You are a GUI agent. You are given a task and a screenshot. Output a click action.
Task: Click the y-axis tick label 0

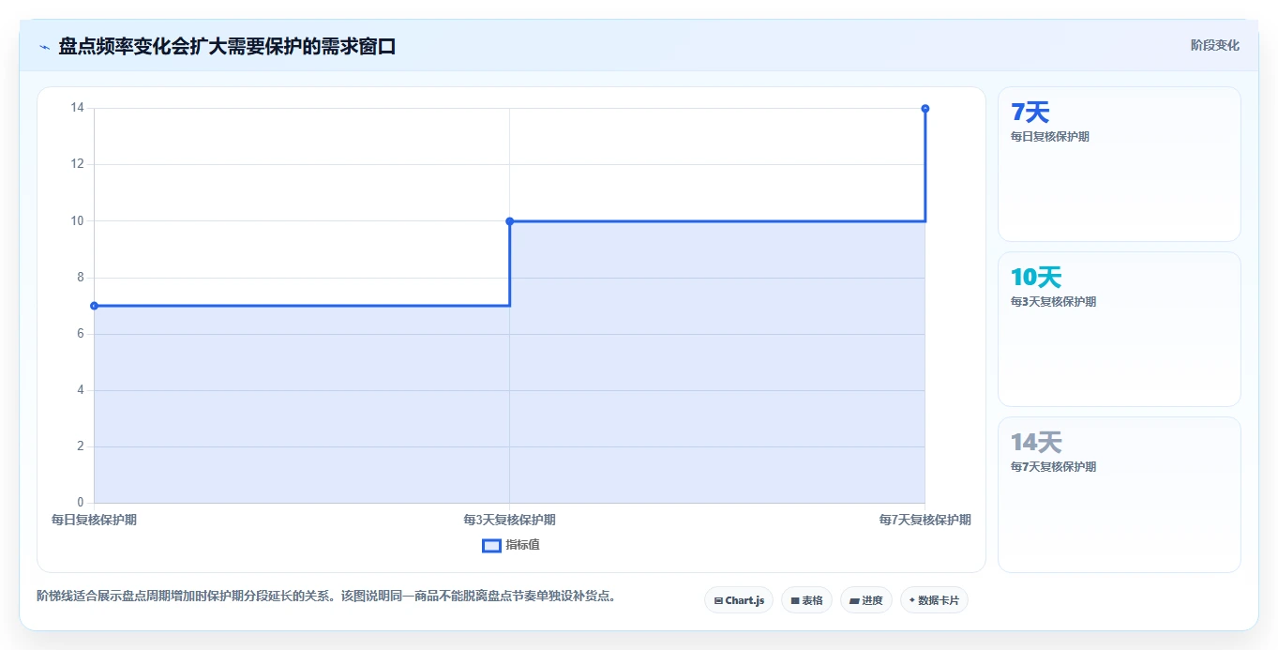[80, 503]
